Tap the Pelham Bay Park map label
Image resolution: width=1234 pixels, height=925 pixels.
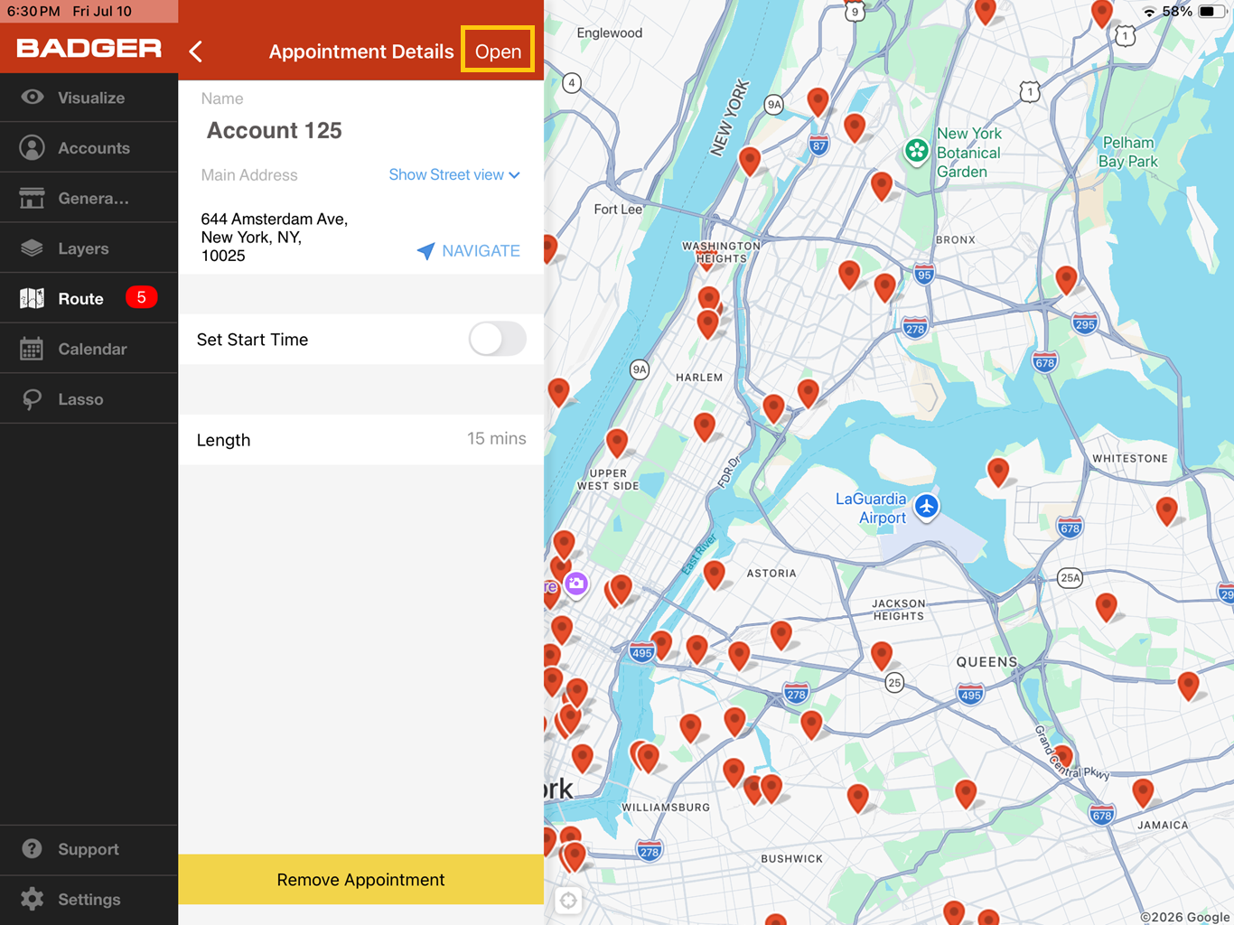pyautogui.click(x=1127, y=152)
